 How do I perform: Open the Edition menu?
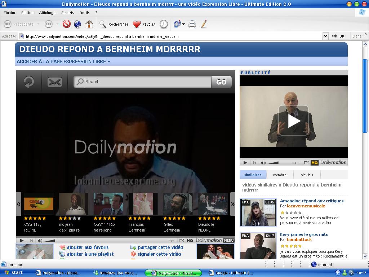pos(27,13)
